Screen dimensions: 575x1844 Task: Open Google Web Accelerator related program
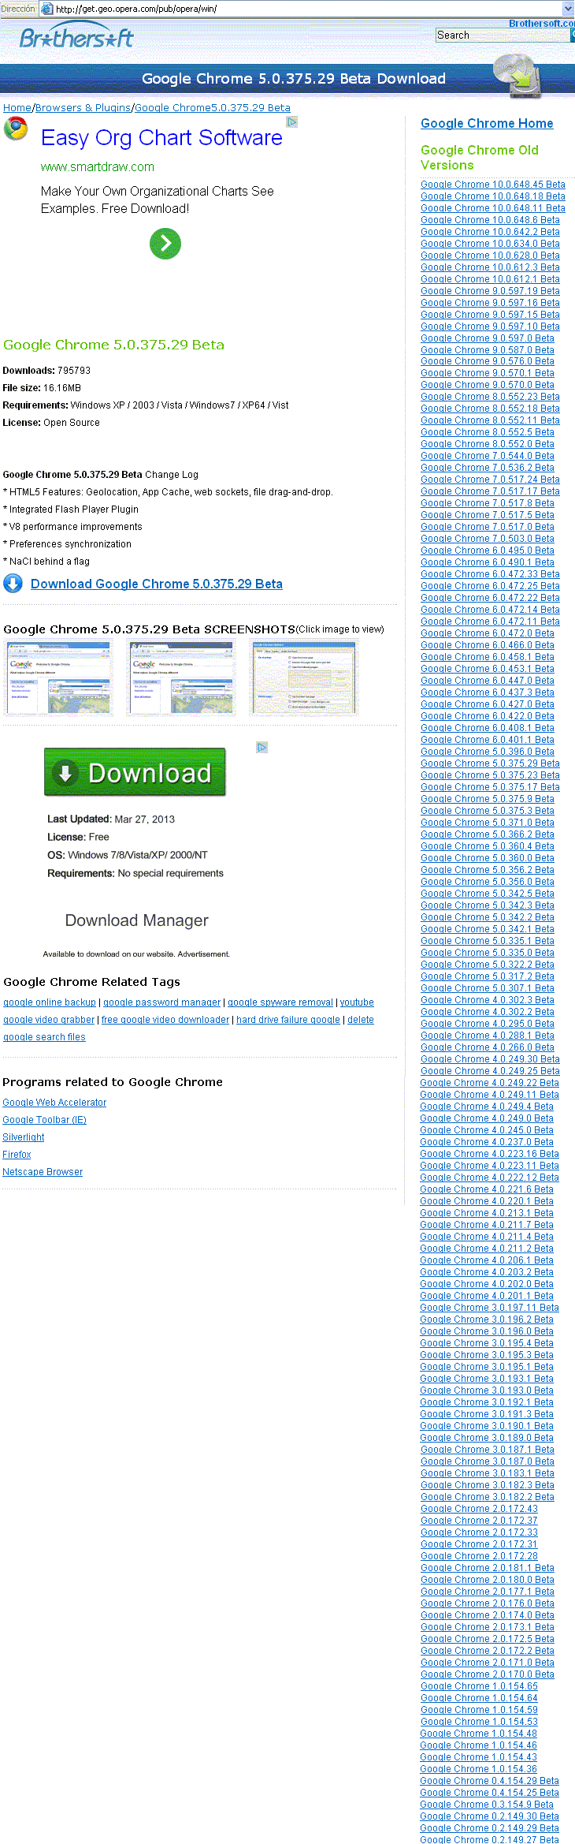54,1103
